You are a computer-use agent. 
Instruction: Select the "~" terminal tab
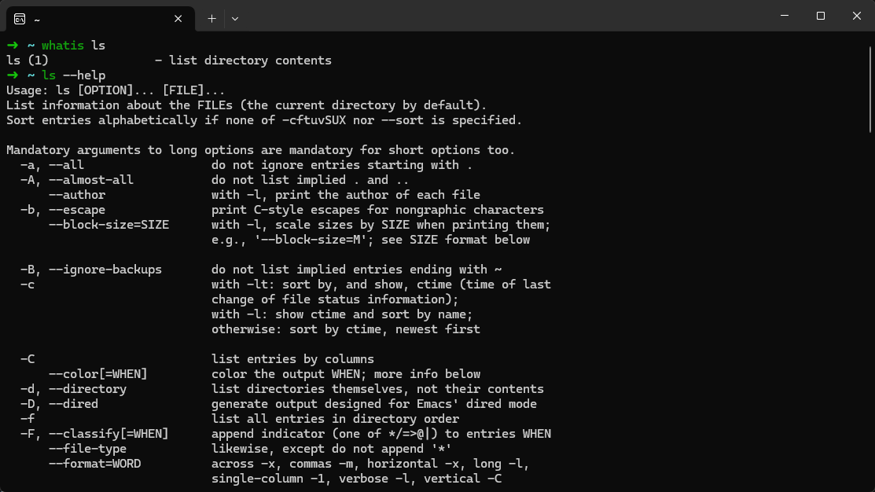tap(94, 18)
